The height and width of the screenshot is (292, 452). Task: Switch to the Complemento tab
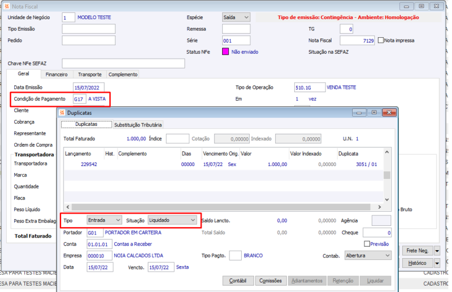pyautogui.click(x=123, y=75)
